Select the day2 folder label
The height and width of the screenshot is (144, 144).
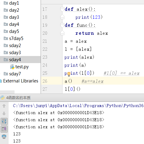point(14,10)
